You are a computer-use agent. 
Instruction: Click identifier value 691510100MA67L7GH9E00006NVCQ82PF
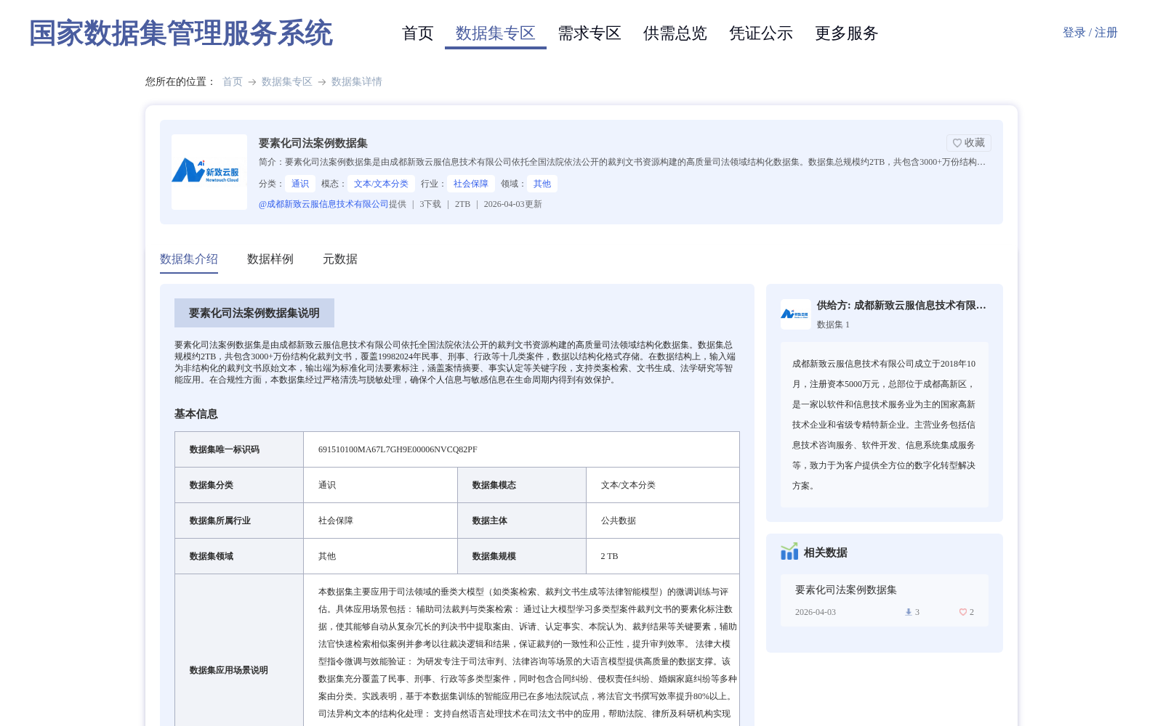coord(398,449)
